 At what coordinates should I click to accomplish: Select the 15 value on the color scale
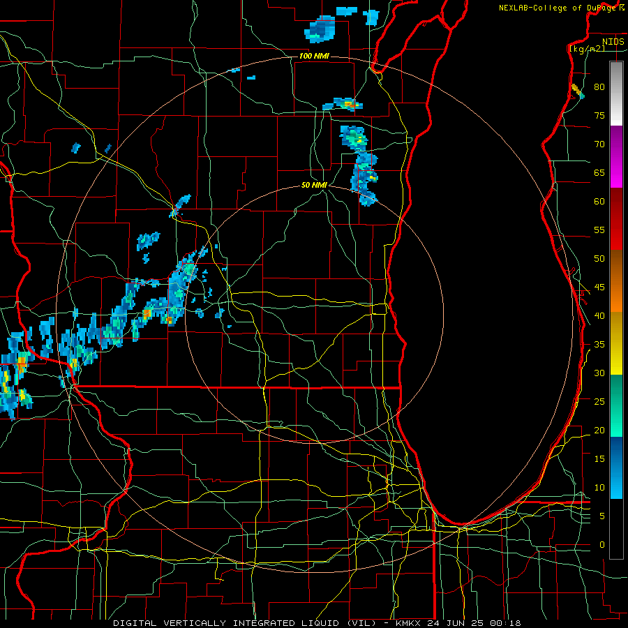click(599, 459)
